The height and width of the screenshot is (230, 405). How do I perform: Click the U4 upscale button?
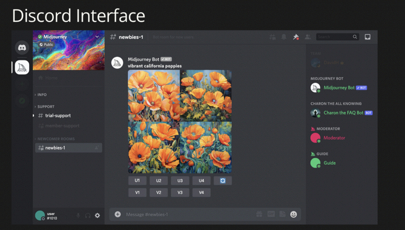pos(201,181)
